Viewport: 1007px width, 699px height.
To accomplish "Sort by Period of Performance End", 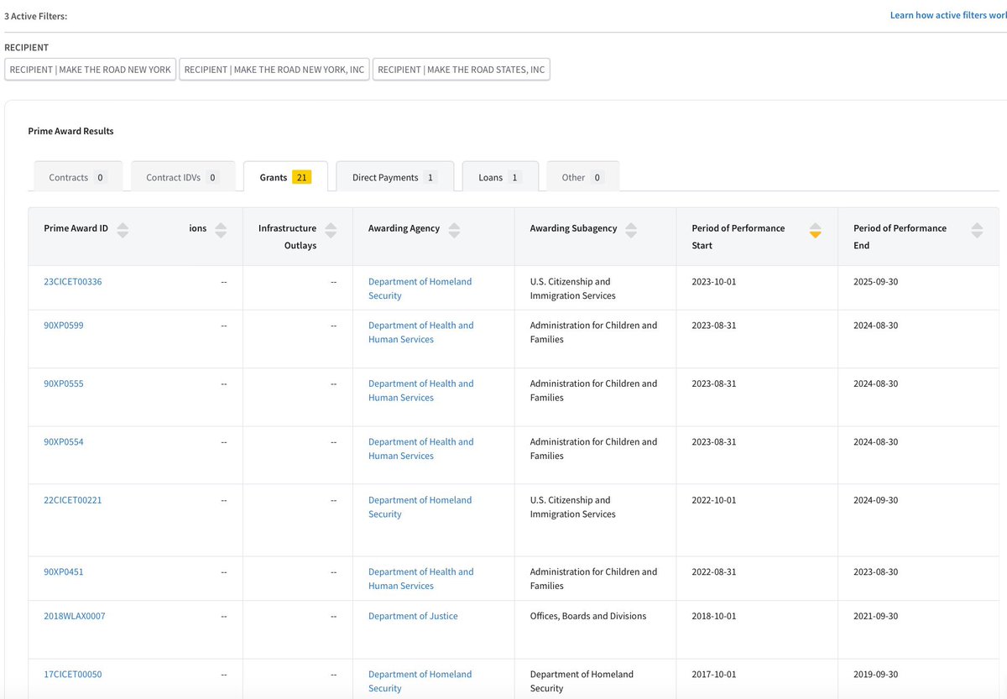I will (x=977, y=229).
